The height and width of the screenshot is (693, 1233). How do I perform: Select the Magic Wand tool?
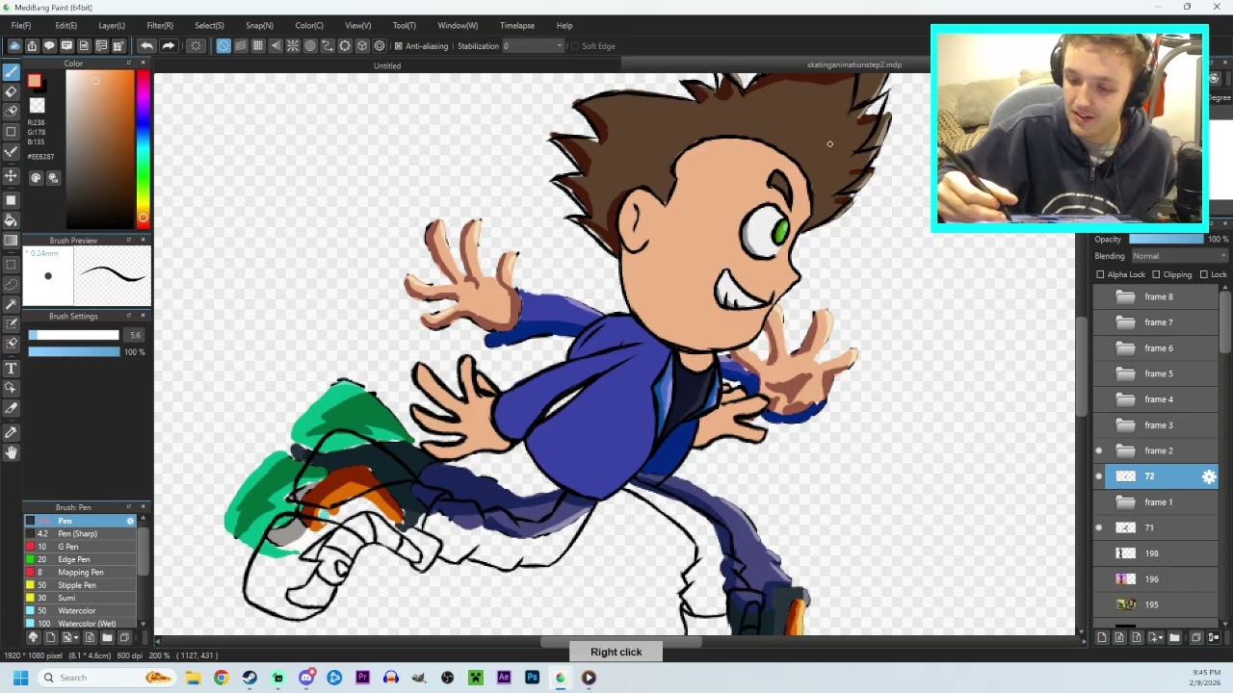tap(12, 304)
